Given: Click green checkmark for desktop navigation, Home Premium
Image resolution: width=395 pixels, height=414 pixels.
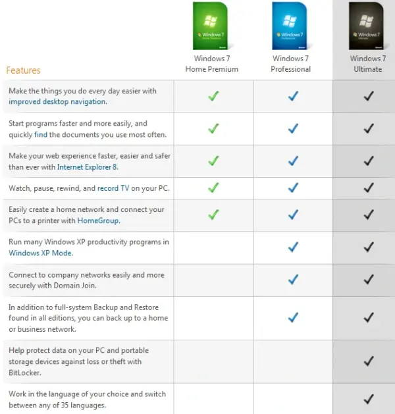Looking at the screenshot, I should click(213, 96).
